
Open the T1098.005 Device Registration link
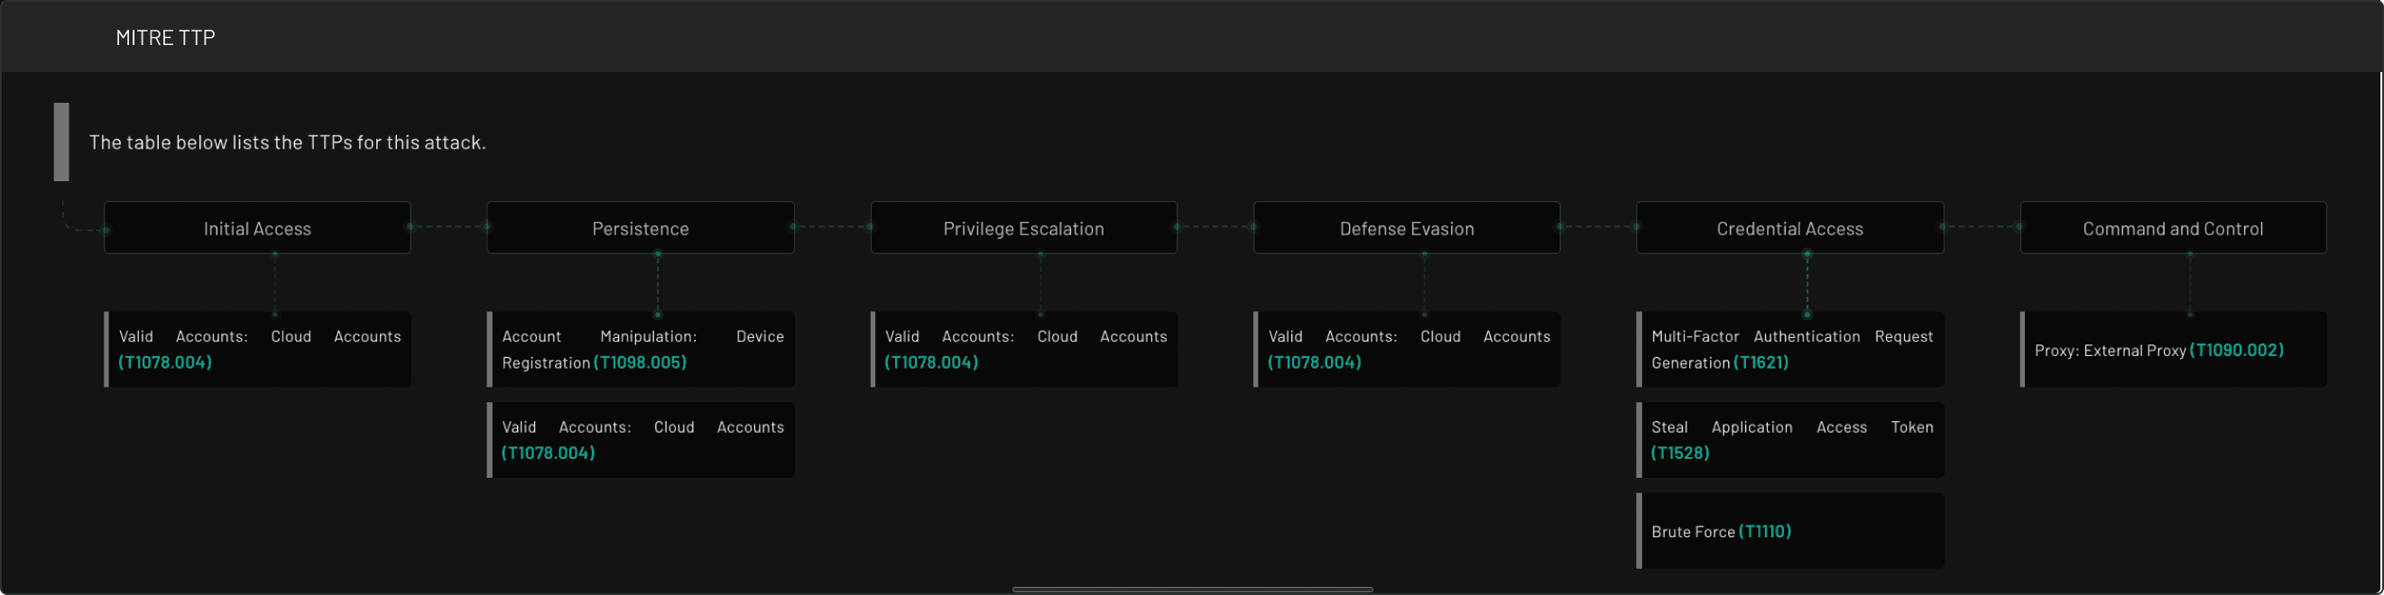(641, 362)
